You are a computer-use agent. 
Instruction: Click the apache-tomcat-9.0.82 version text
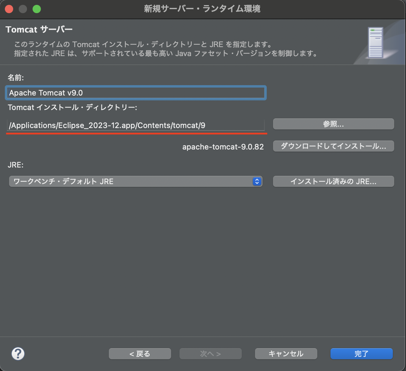pos(223,147)
